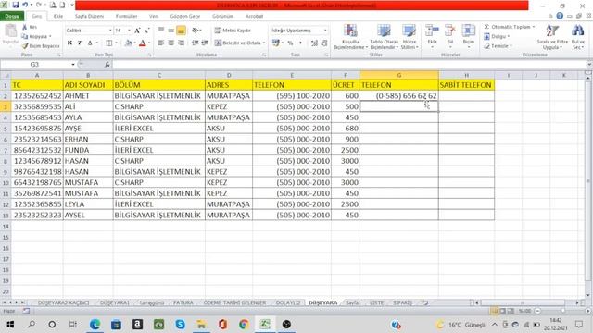Toggle middle vertical alignment
593x333 pixels.
click(170, 31)
